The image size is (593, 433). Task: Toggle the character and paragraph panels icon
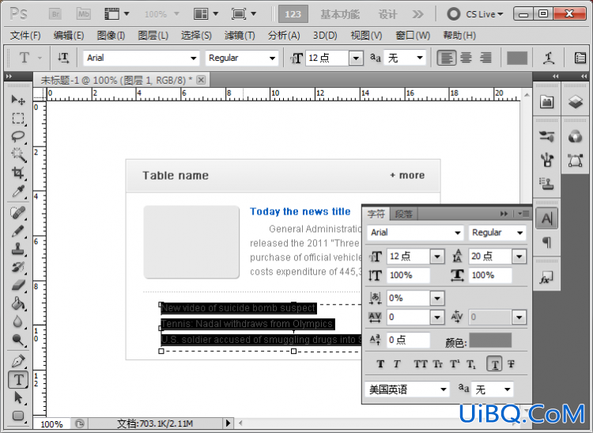point(580,58)
